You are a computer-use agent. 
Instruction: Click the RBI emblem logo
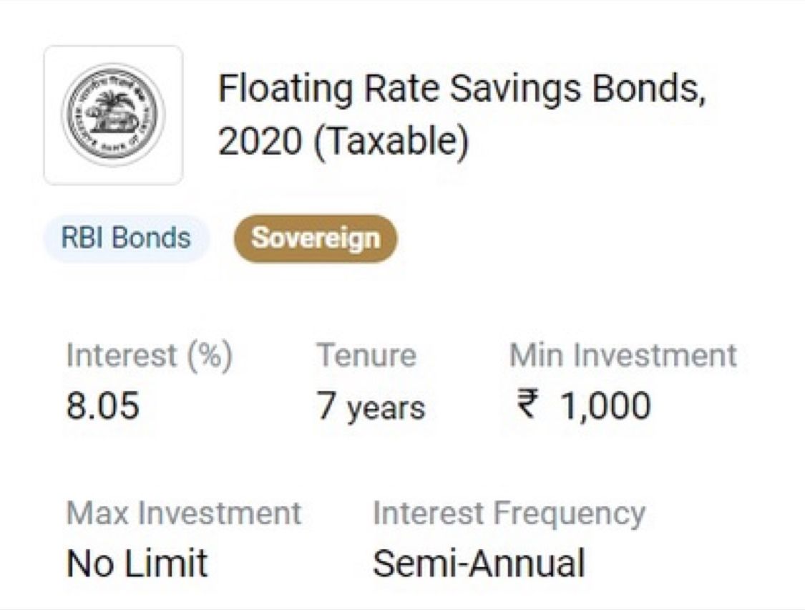tap(113, 115)
